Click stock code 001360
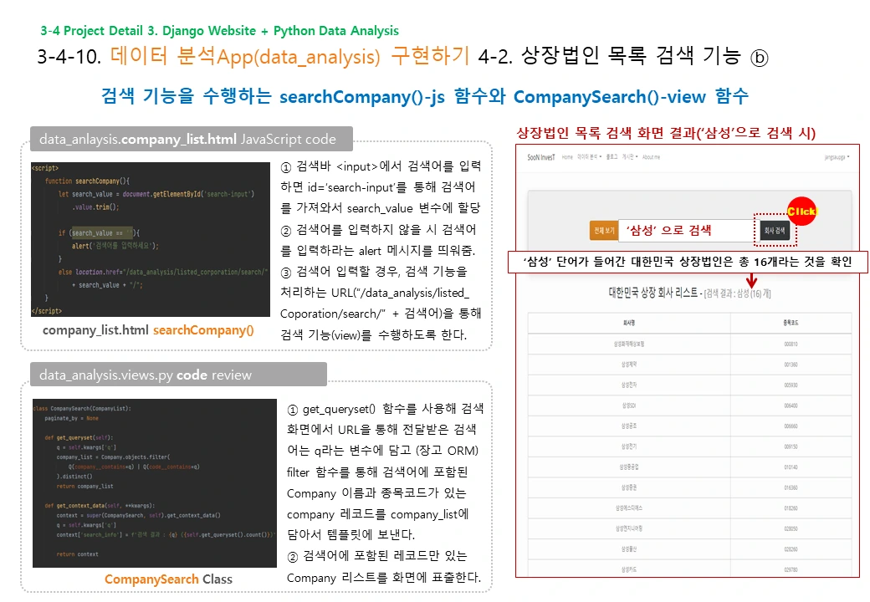Viewport: 870px width, 602px height. 791,365
